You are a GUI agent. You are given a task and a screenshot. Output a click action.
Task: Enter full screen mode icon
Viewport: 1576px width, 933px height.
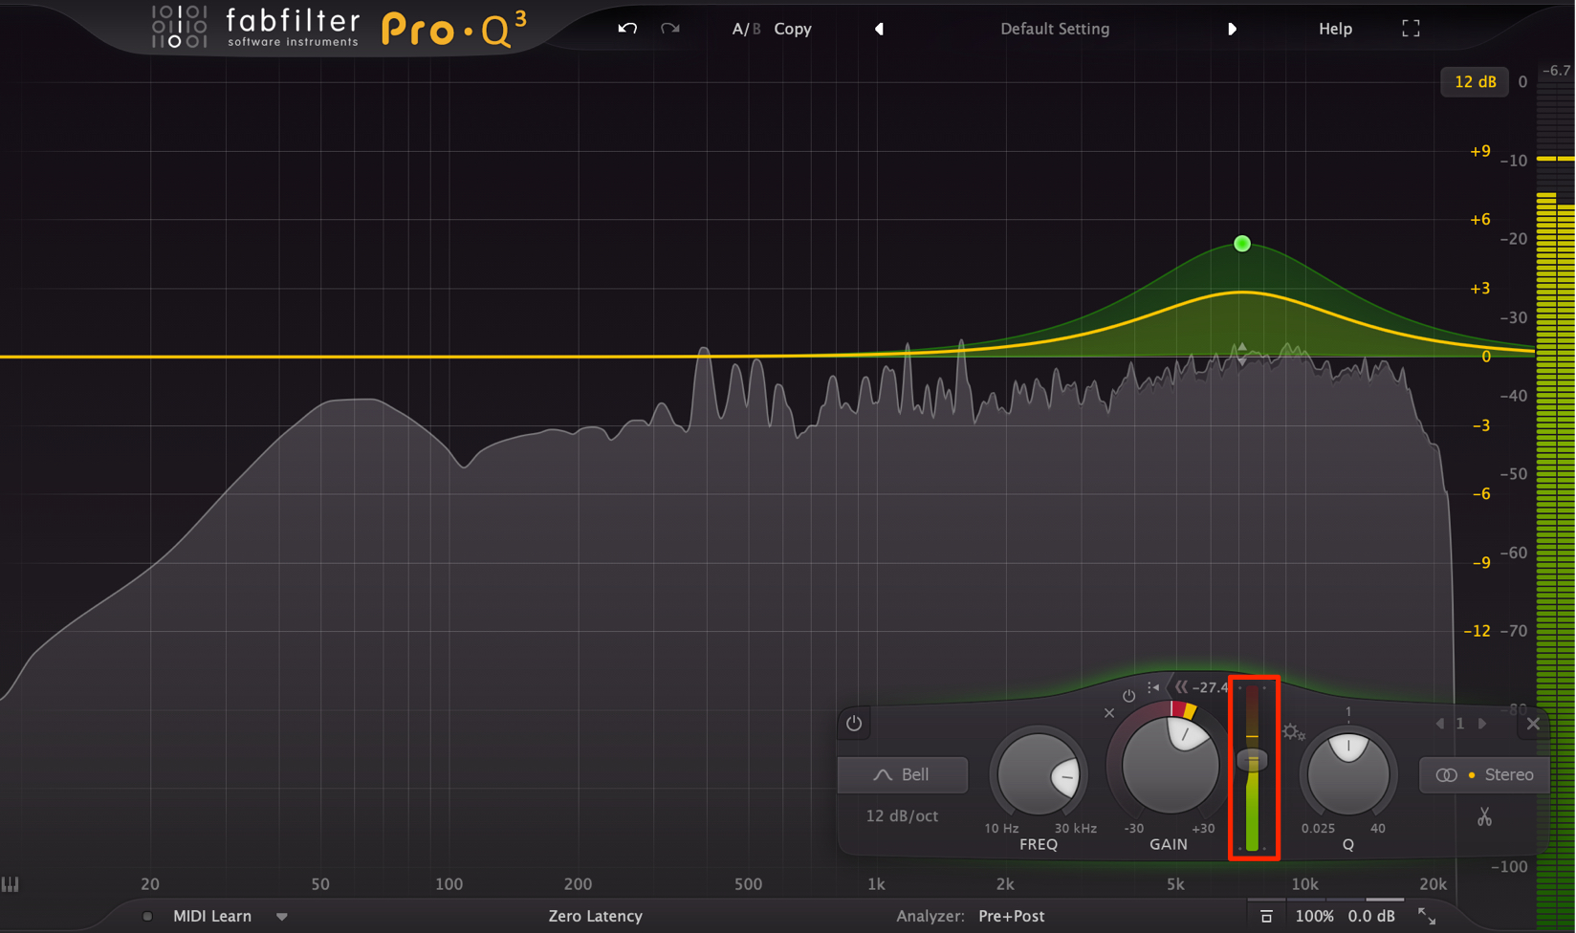[1411, 29]
